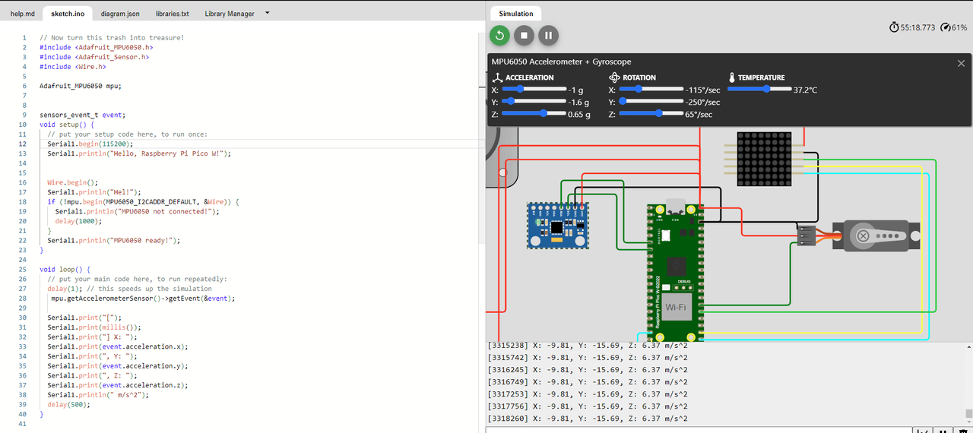Select the servo motor component
This screenshot has height=433, width=973.
[874, 236]
